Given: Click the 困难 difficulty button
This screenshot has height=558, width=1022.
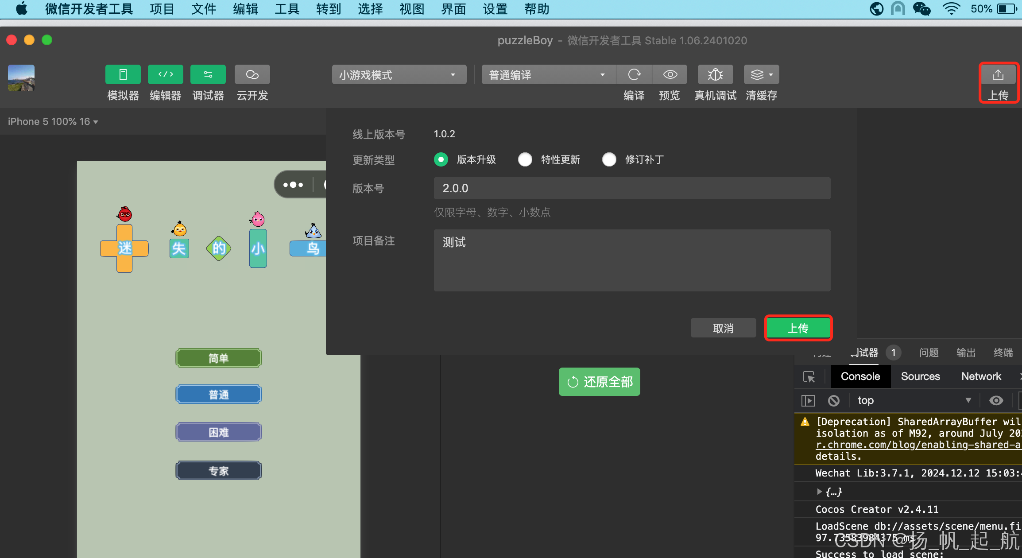Looking at the screenshot, I should [x=219, y=432].
